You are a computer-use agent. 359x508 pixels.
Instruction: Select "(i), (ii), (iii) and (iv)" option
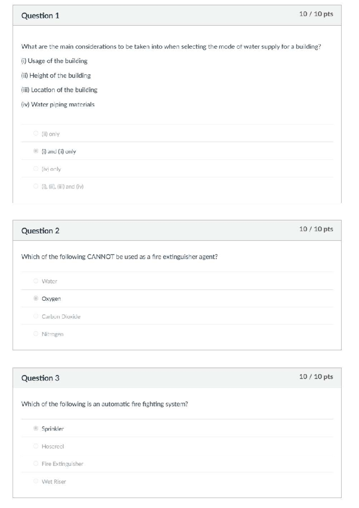(x=36, y=186)
